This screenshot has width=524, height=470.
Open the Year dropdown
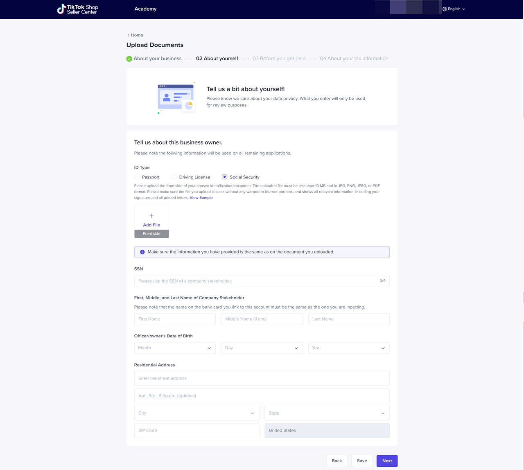[348, 348]
